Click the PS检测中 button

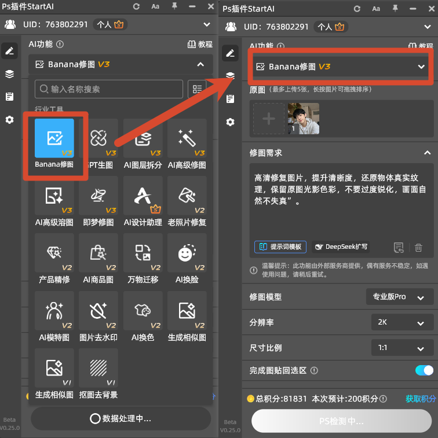point(341,421)
